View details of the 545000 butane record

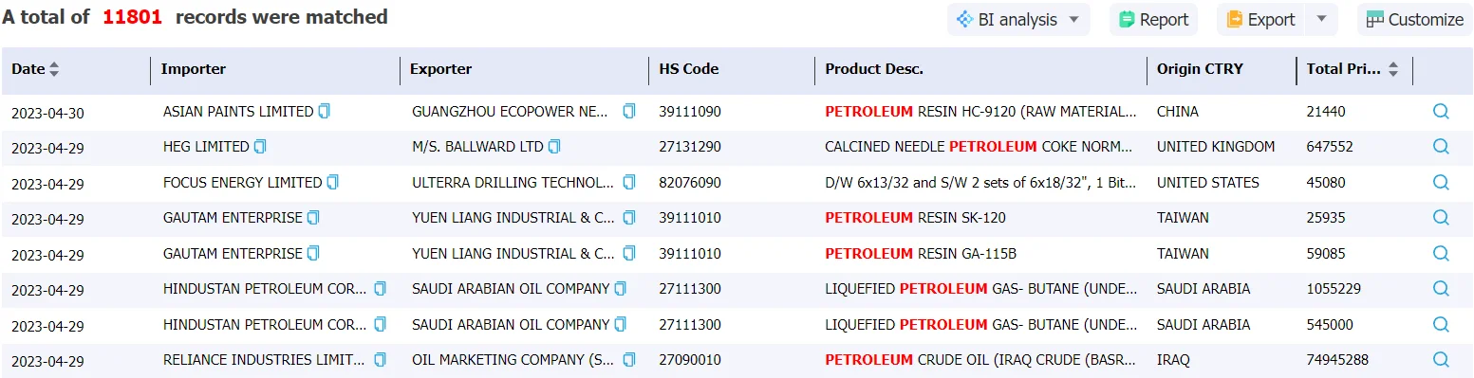1441,325
